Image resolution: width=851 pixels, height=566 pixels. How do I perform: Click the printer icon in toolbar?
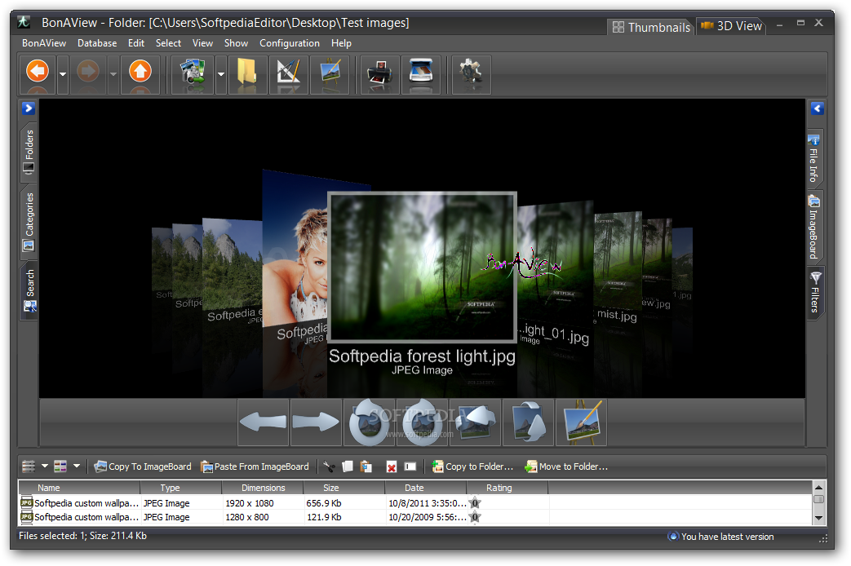380,73
